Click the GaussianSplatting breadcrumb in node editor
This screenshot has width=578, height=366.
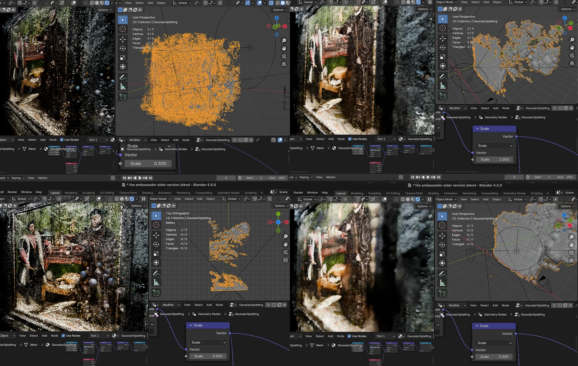(x=138, y=149)
